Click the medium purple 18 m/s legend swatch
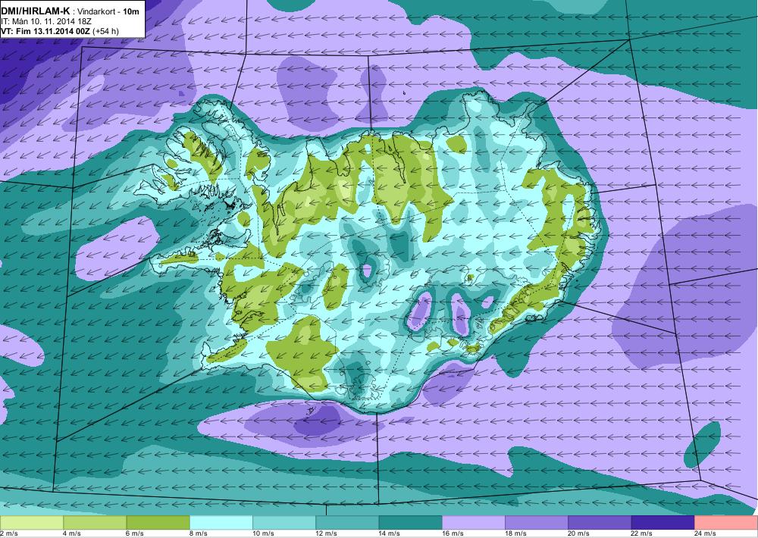 point(537,523)
